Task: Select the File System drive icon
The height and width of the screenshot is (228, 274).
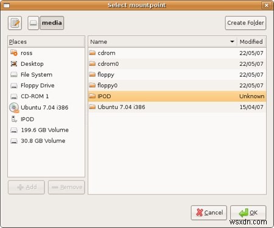Action: click(14, 75)
